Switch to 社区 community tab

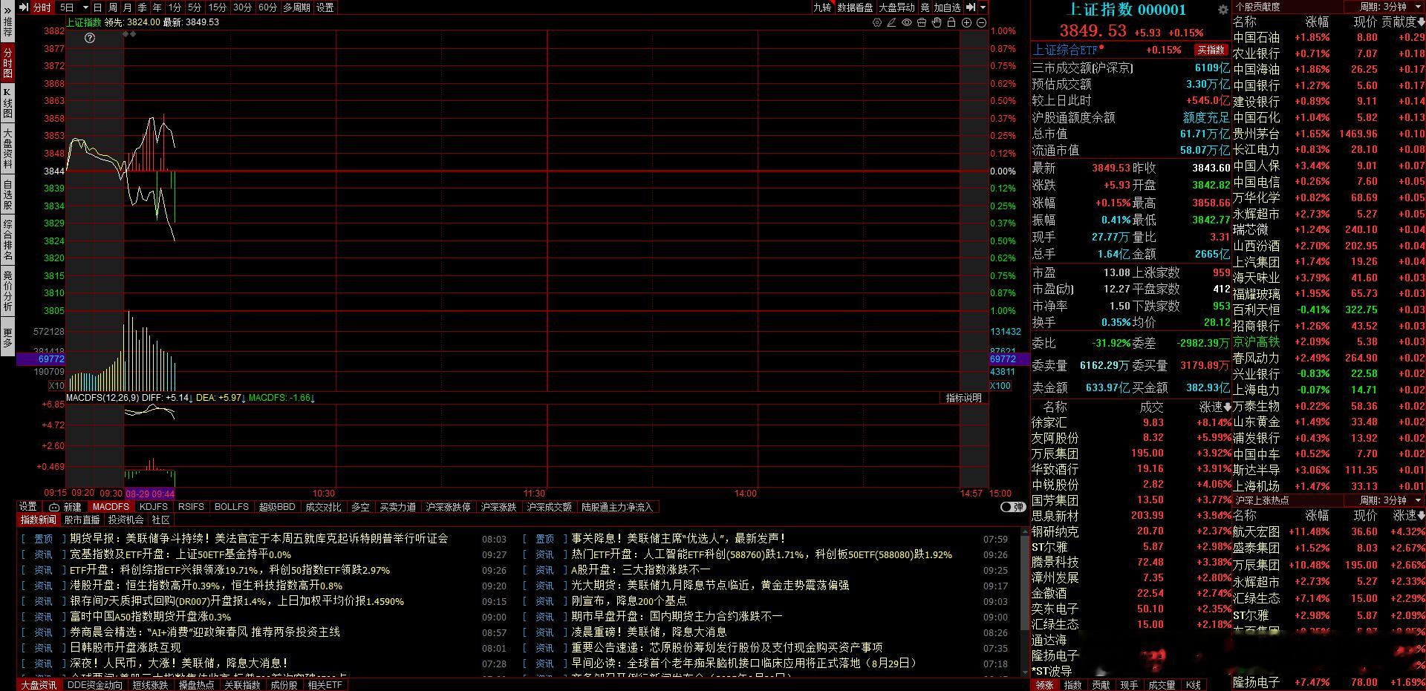(160, 520)
